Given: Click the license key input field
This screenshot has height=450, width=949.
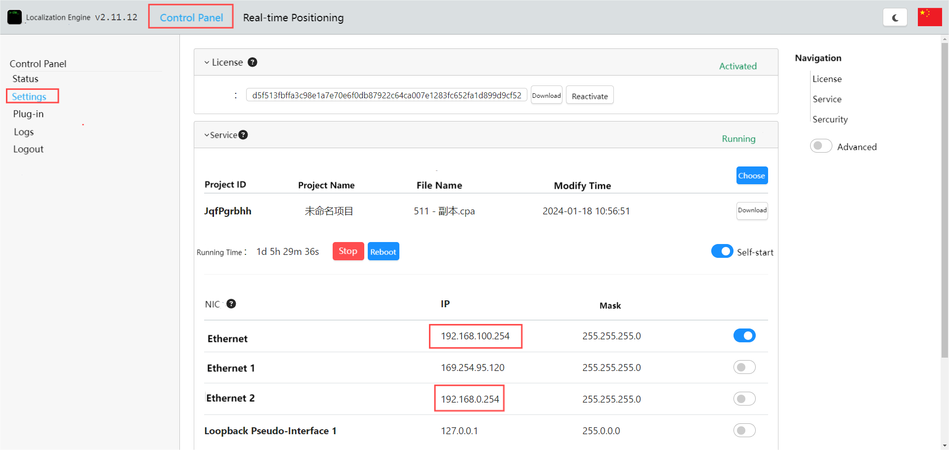Looking at the screenshot, I should click(386, 95).
